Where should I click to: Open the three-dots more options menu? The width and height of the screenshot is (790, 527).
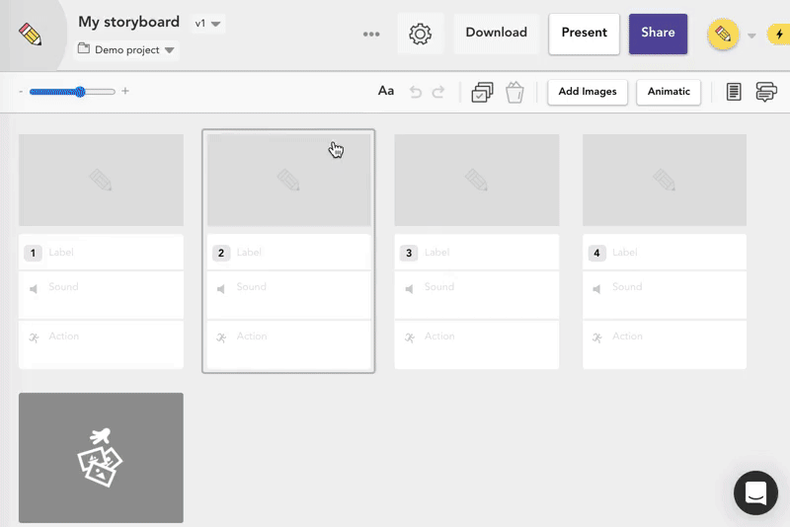tap(371, 34)
